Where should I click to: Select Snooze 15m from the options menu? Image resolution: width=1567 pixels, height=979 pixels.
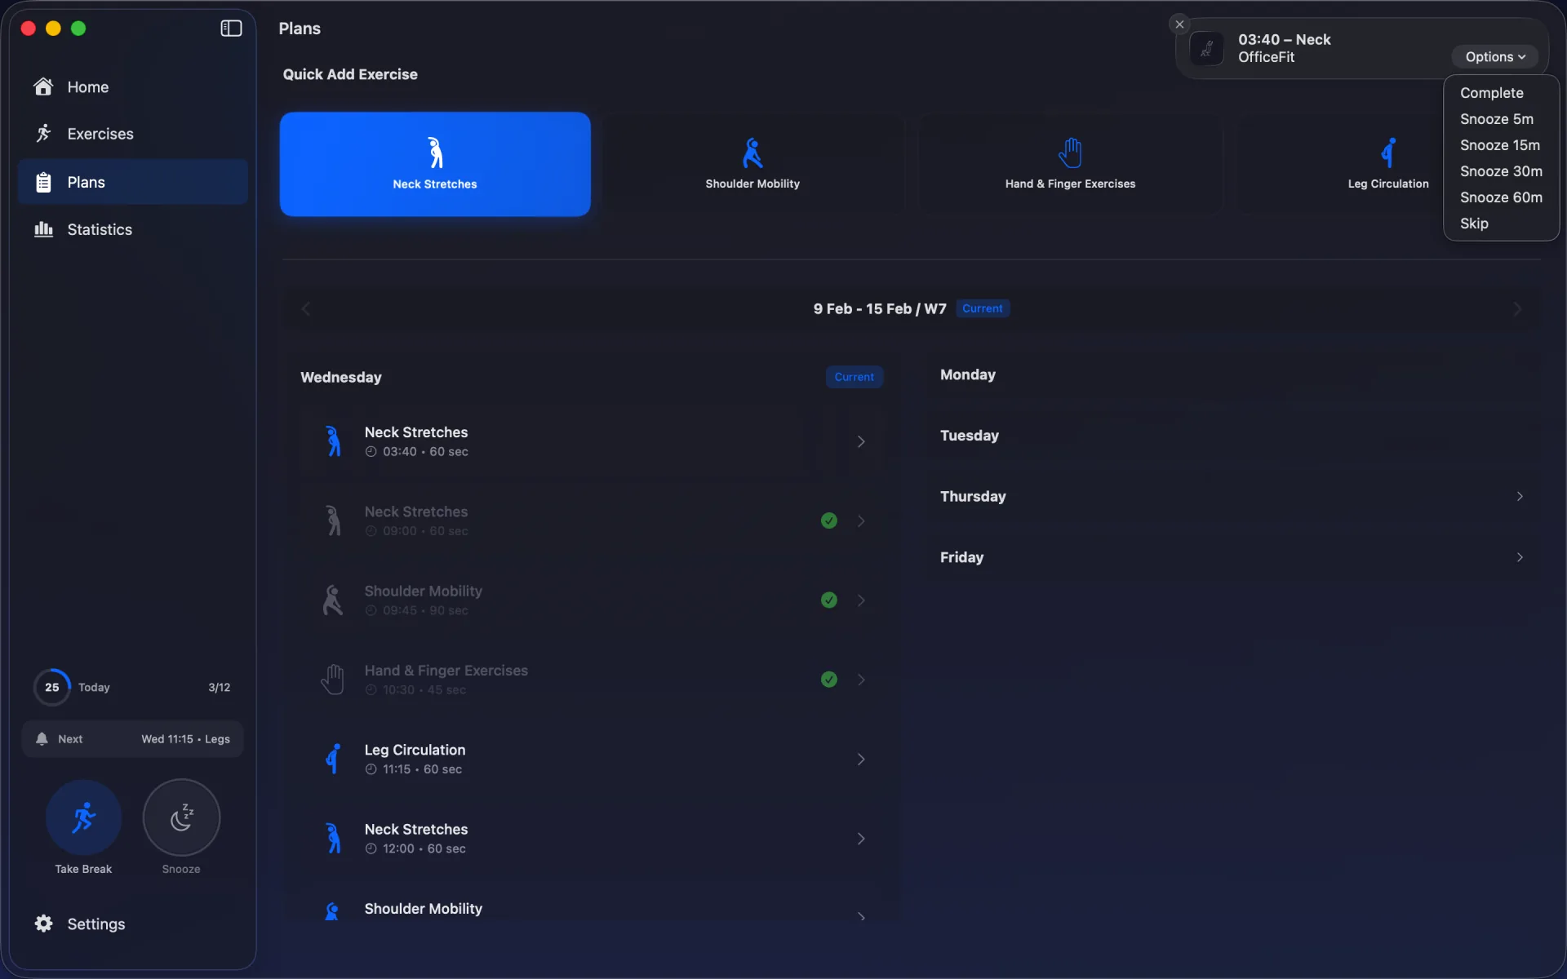coord(1500,144)
